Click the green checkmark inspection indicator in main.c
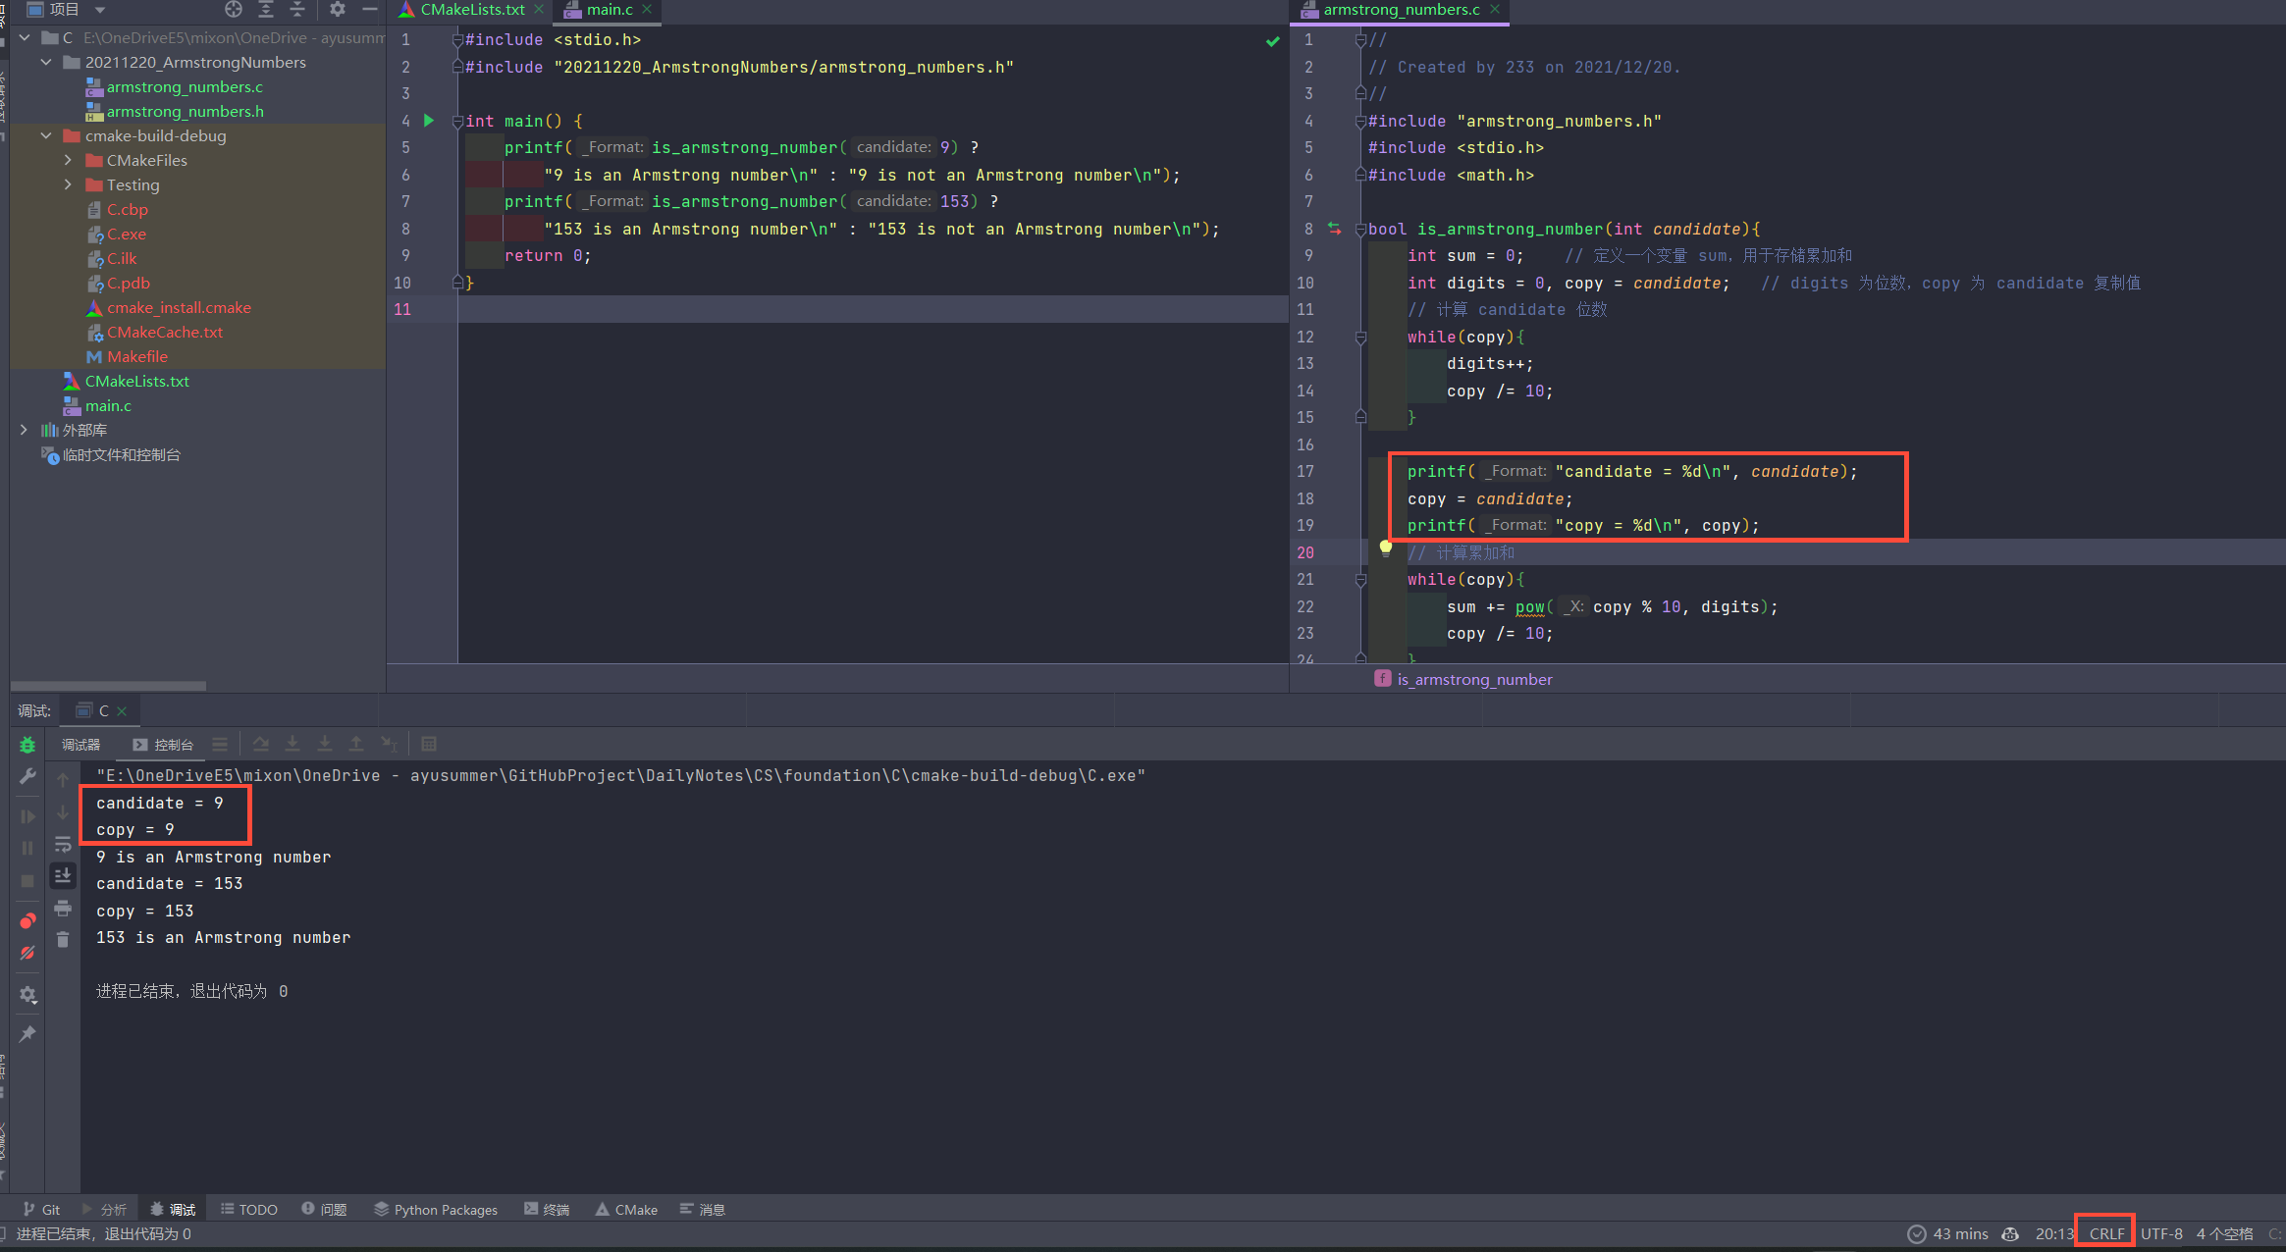The height and width of the screenshot is (1252, 2286). (1273, 41)
